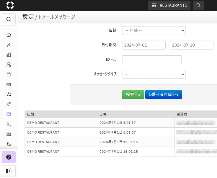
Task: Click the Eメール input field
Action: point(152,60)
